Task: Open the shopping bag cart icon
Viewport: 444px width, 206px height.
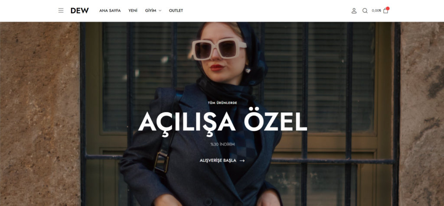Action: pyautogui.click(x=385, y=11)
